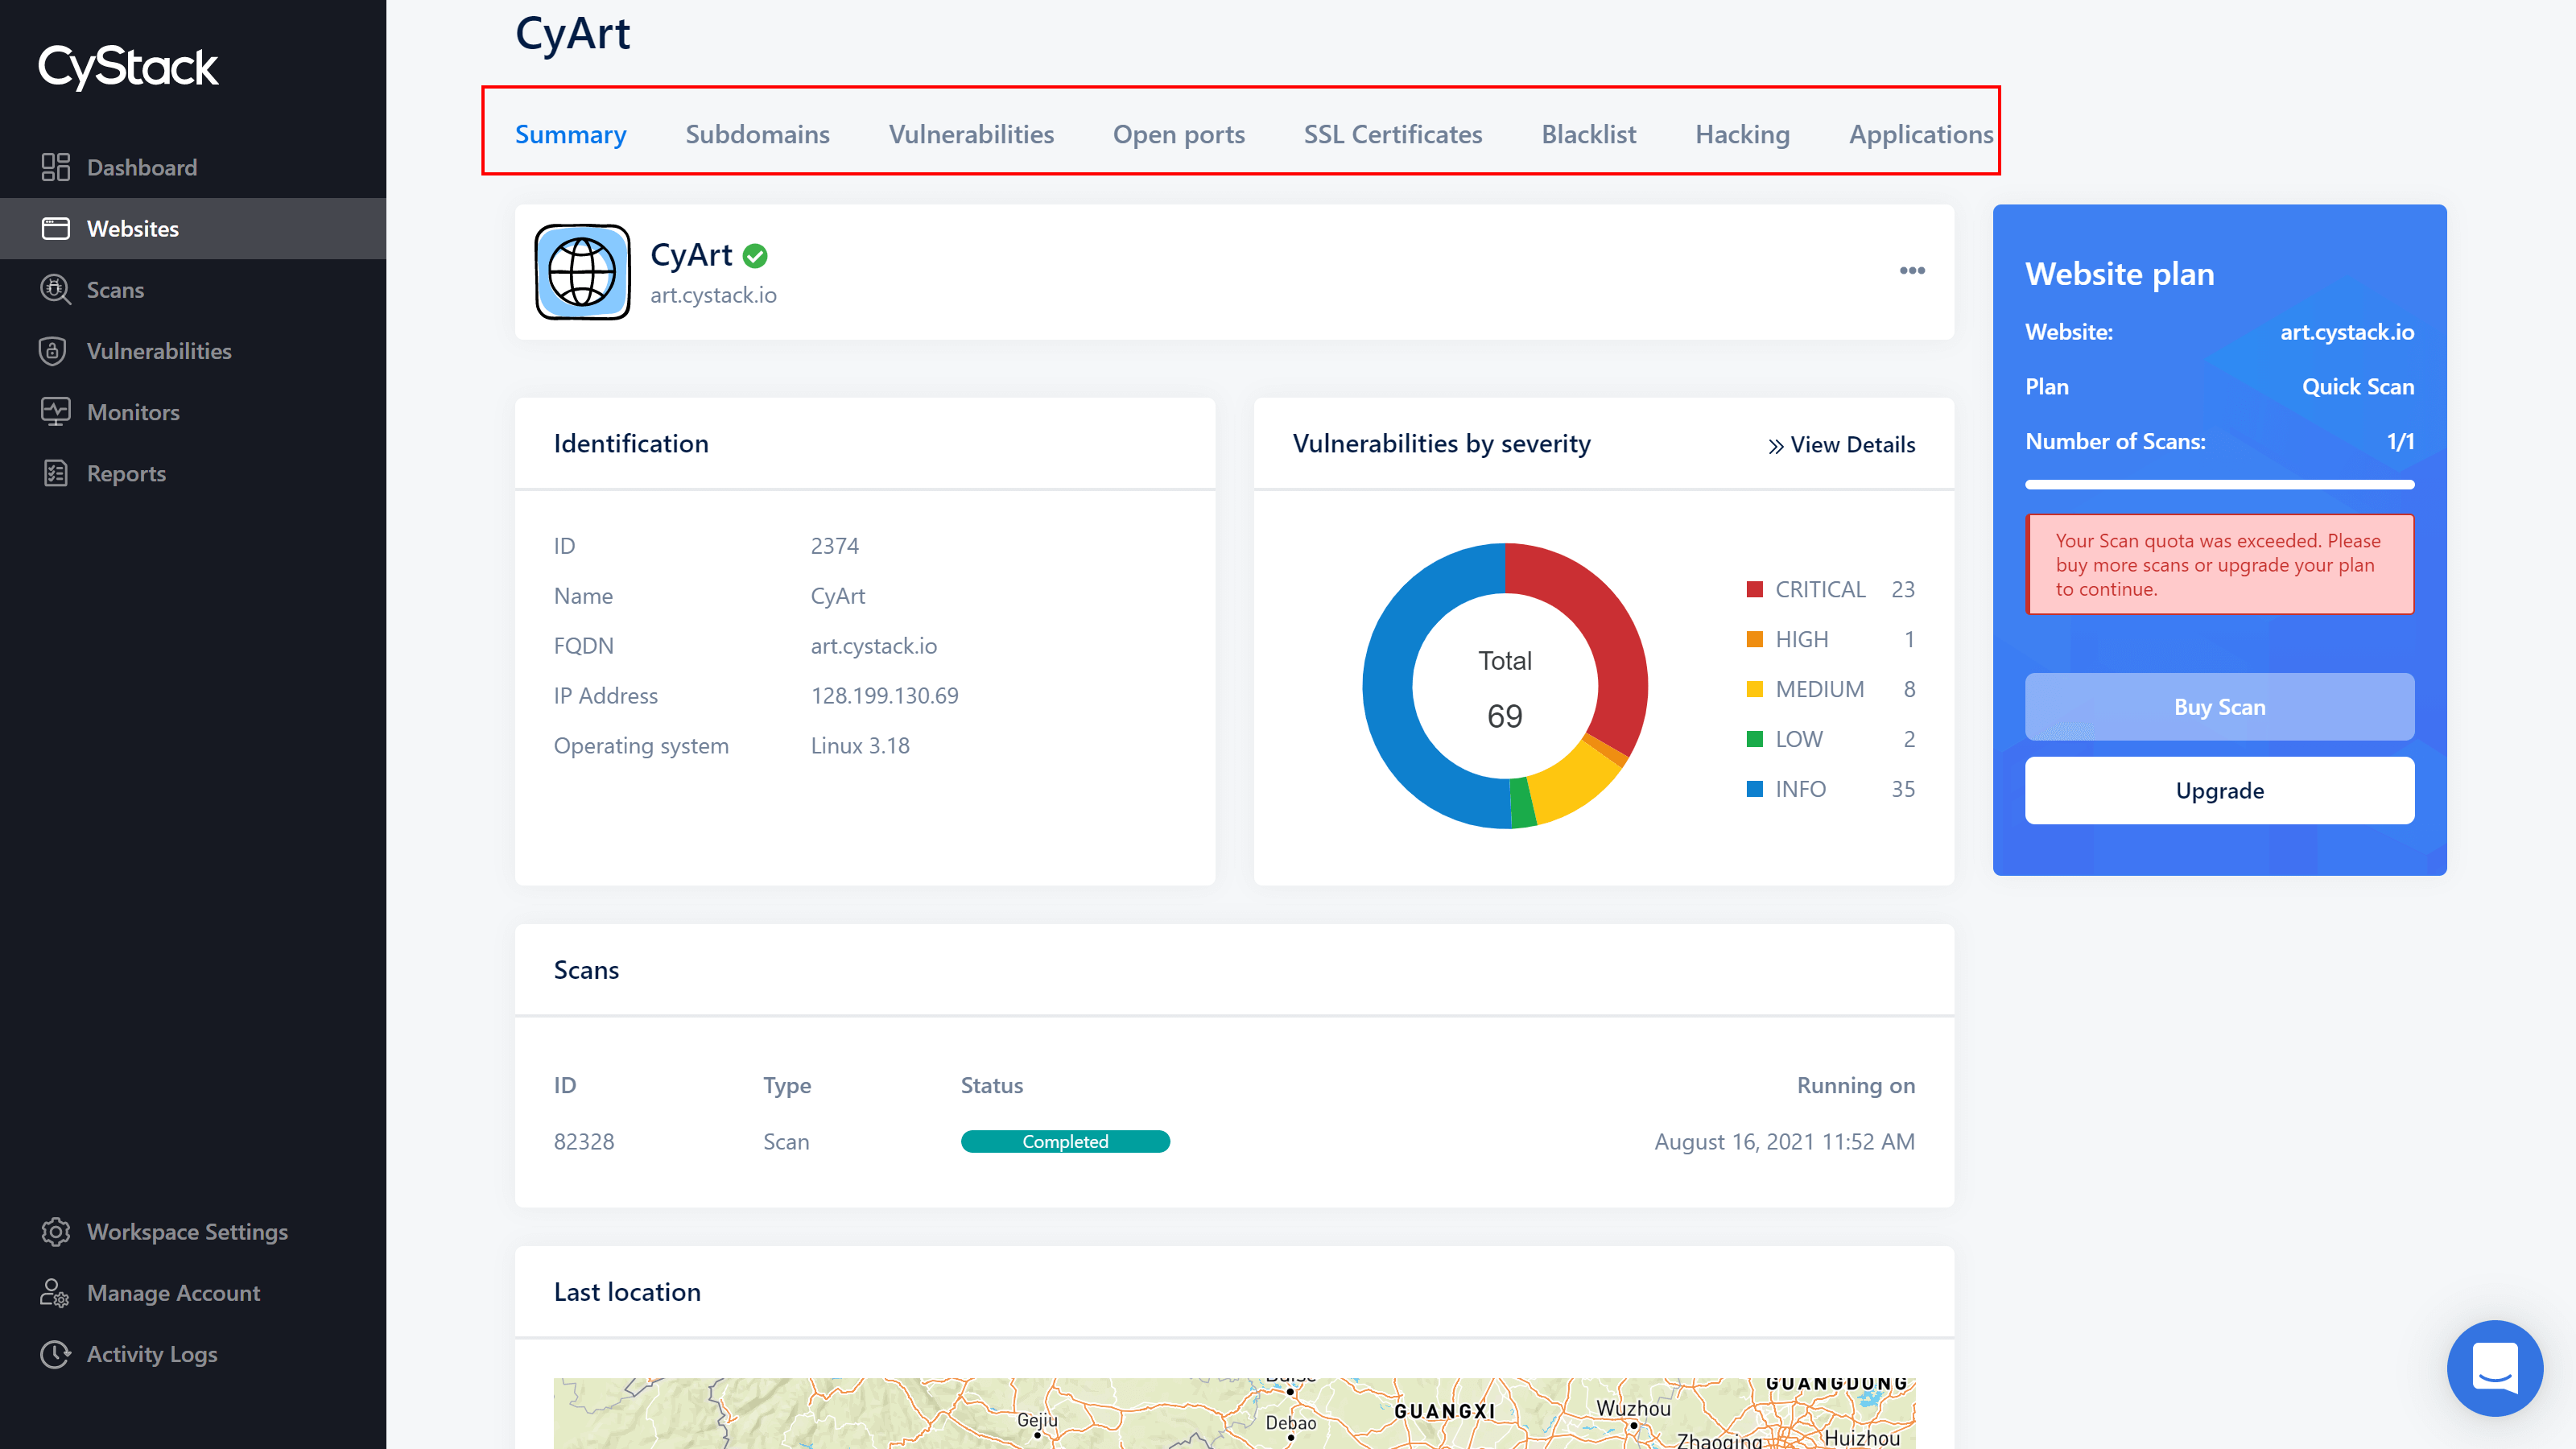
Task: Click the red CRITICAL legend swatch
Action: (1754, 589)
